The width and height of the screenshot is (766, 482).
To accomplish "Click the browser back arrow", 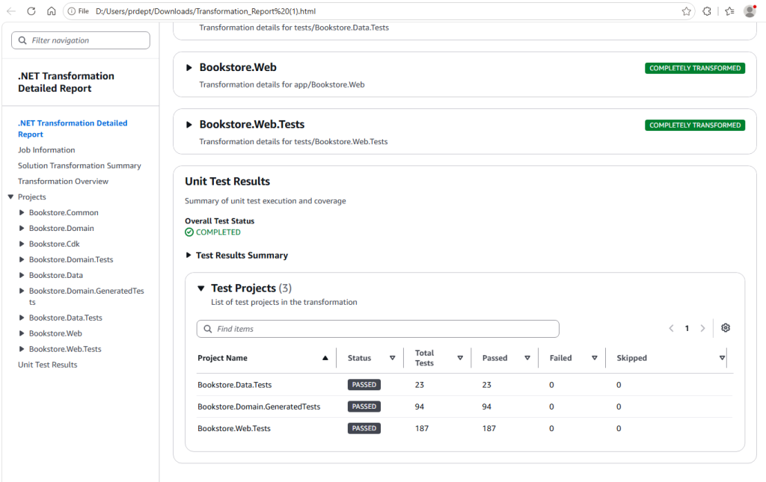I will 10,11.
